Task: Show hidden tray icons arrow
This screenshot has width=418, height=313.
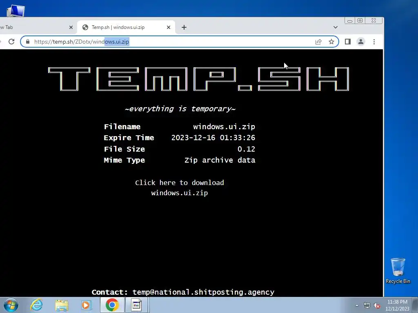Action: [x=357, y=305]
